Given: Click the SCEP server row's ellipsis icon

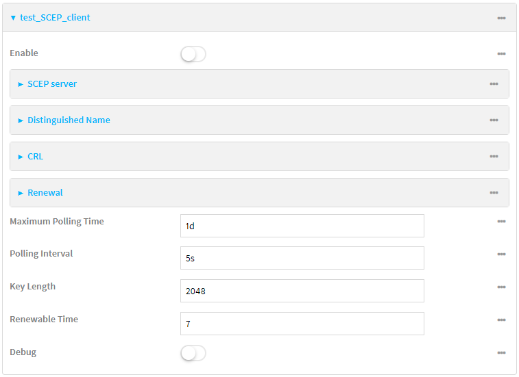Looking at the screenshot, I should (494, 84).
